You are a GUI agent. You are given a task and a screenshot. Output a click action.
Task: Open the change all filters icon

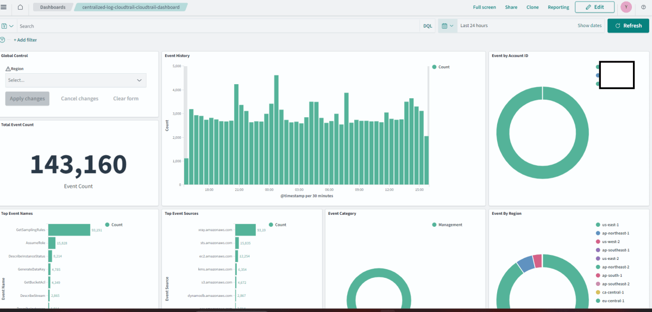tap(3, 40)
